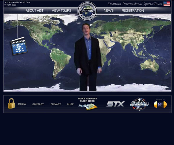Click the PayPal credit cards icon

point(88,106)
